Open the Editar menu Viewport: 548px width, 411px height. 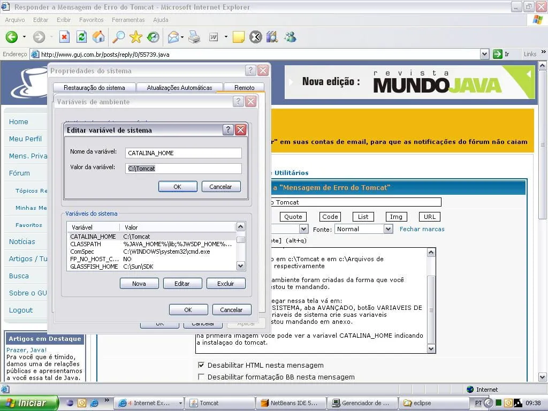[x=41, y=20]
